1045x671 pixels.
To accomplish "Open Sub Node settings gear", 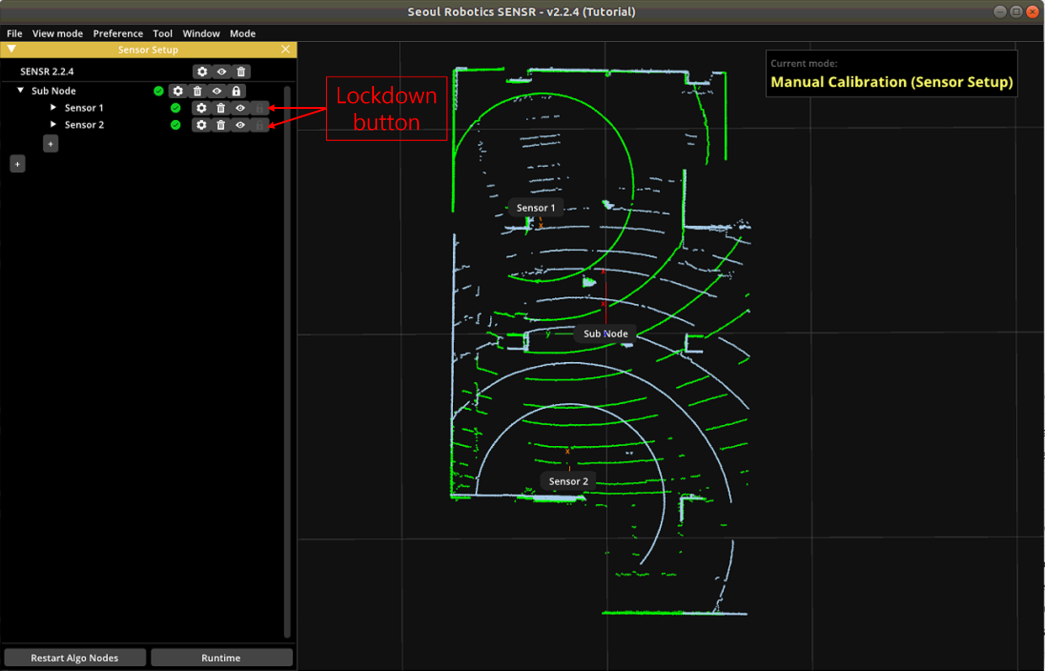I will (x=178, y=91).
